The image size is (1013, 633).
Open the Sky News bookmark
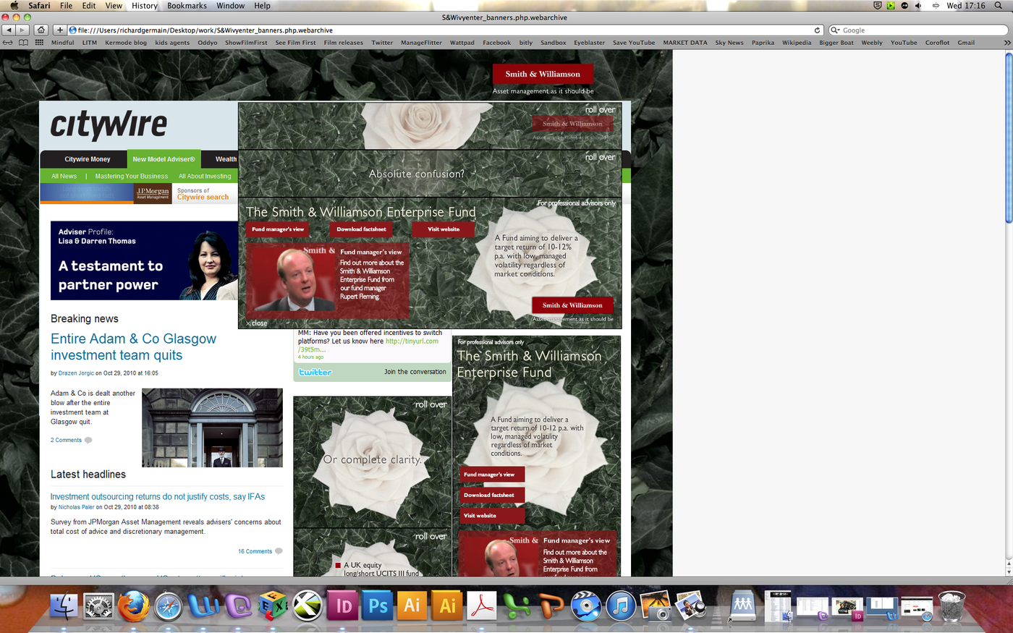729,43
